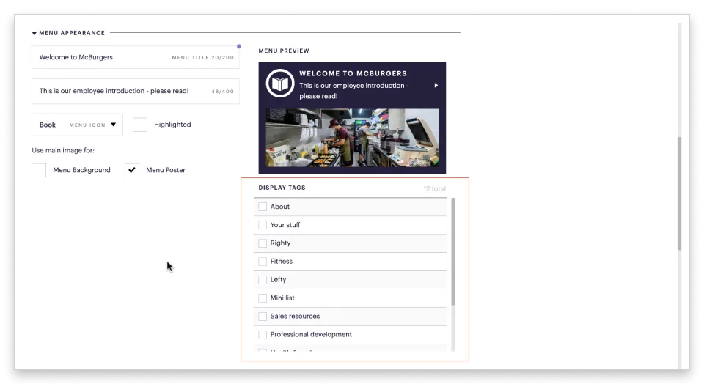Check the Righty display tag
The width and height of the screenshot is (704, 384).
coord(263,243)
